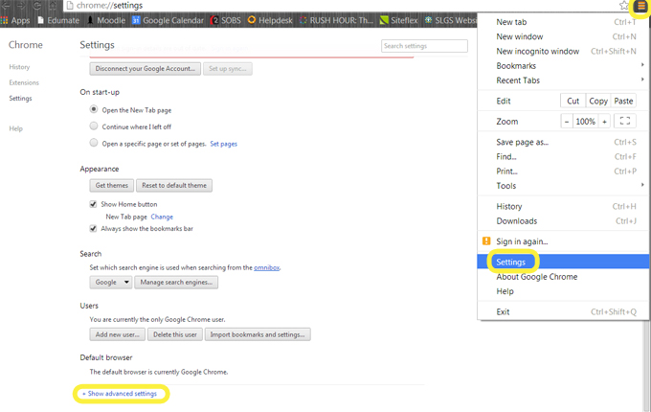Zoom out with the minus button
Screen dimensions: 651x412
(x=567, y=122)
